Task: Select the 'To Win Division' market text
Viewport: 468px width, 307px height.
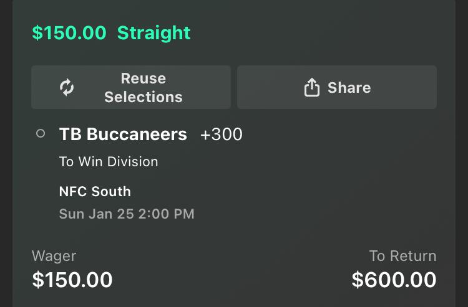Action: [x=109, y=162]
